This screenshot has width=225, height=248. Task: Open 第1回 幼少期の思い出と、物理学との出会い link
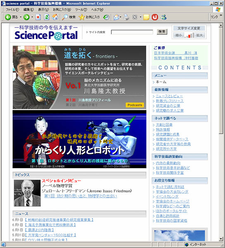pyautogui.click(x=81, y=196)
